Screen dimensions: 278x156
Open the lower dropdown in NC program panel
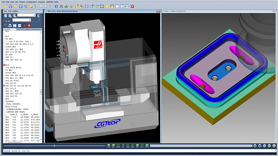pos(29,20)
